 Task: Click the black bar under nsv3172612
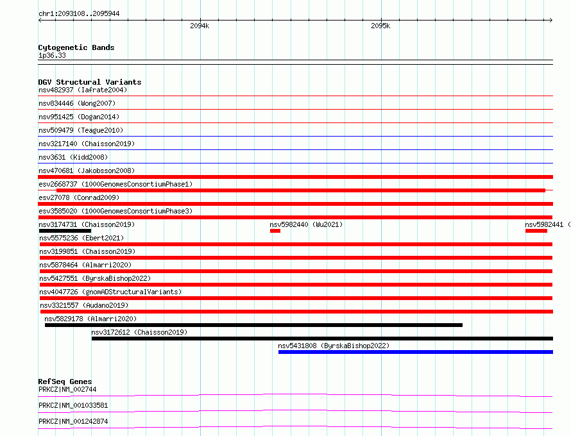pos(322,339)
